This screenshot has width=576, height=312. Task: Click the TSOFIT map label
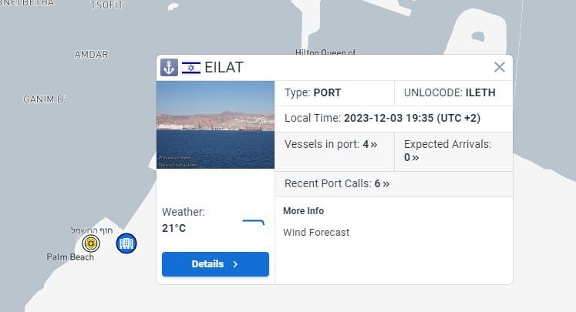tap(106, 5)
